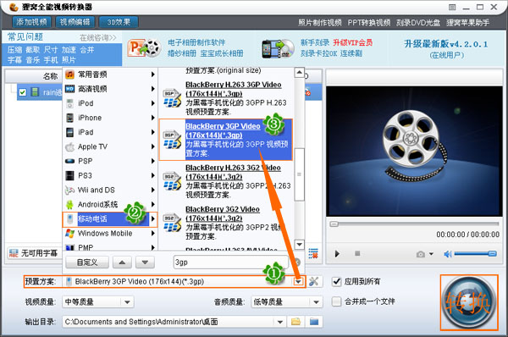Open the 视频编辑 video editing button

[x=75, y=22]
